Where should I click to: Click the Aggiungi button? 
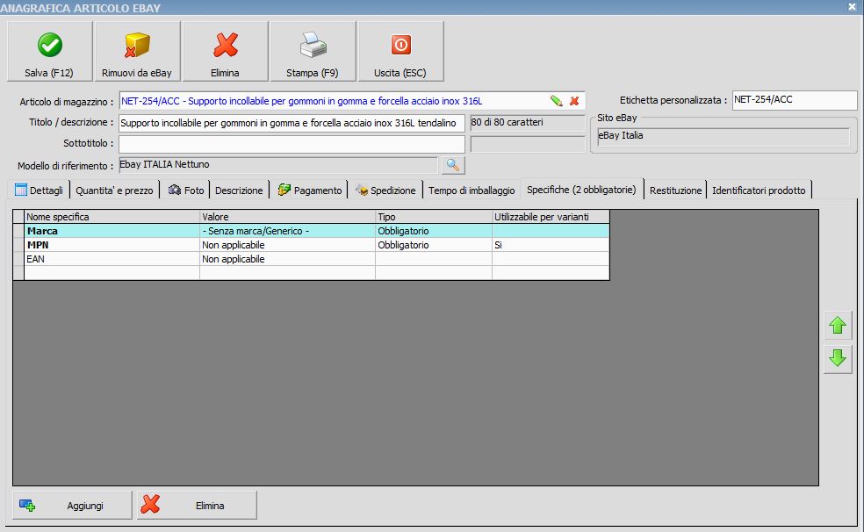click(x=72, y=506)
